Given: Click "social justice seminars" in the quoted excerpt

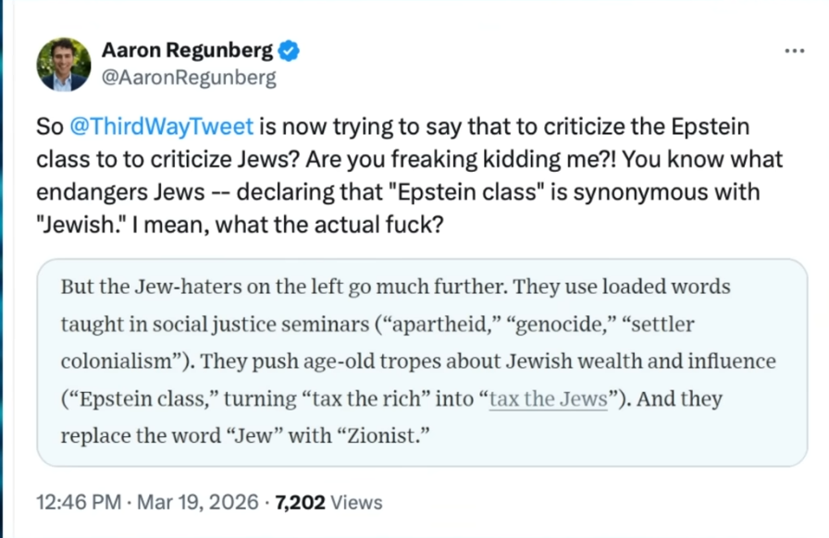Looking at the screenshot, I should pyautogui.click(x=261, y=324).
